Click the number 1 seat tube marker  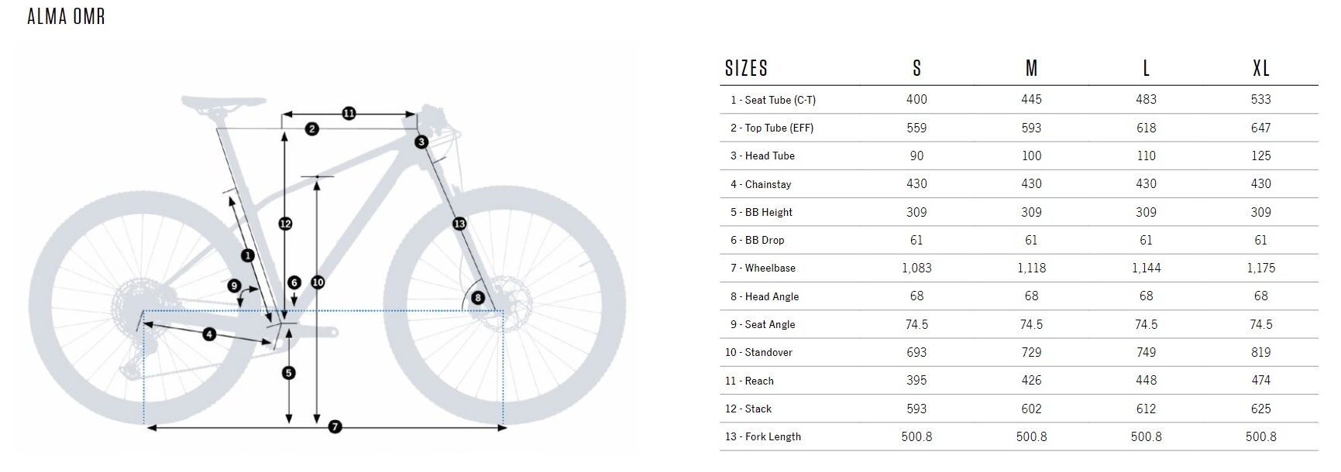[x=248, y=255]
